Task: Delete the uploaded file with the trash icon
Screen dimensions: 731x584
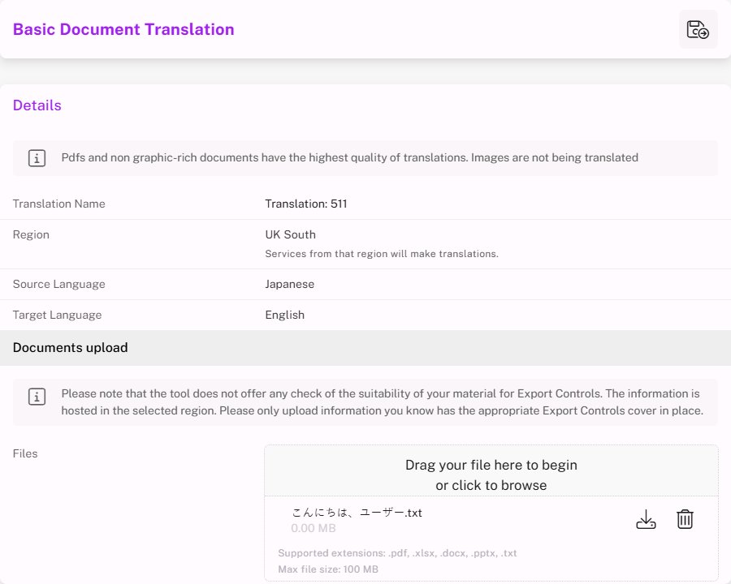Action: pos(685,520)
